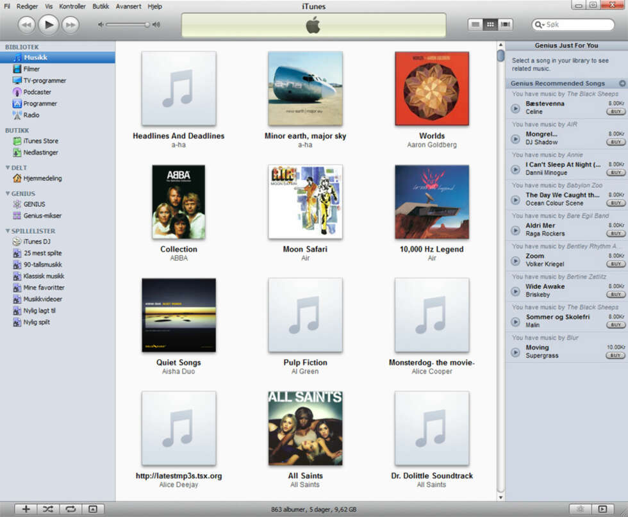Image resolution: width=628 pixels, height=517 pixels.
Task: Preview Wide Awake by Briskeby
Action: [515, 291]
